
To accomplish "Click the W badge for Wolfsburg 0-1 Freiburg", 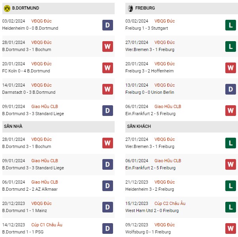I will point(230,228).
